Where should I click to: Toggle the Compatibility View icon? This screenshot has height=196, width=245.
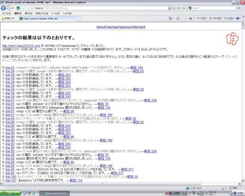(174, 8)
